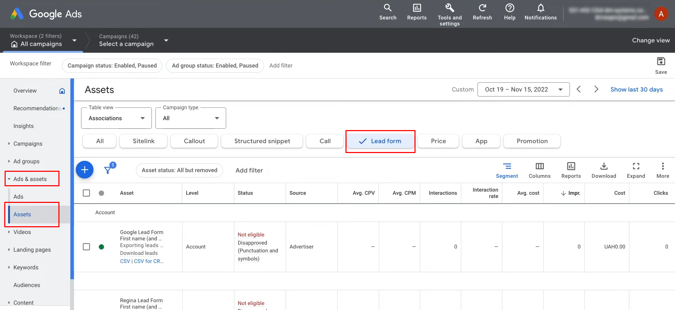The height and width of the screenshot is (310, 675).
Task: Select the Lead form tab
Action: point(380,141)
